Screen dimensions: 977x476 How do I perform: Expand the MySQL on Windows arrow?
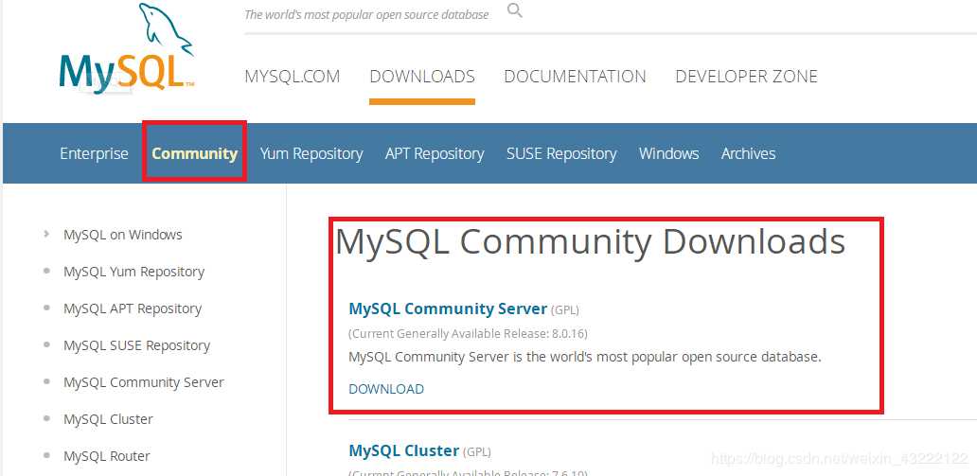point(46,235)
